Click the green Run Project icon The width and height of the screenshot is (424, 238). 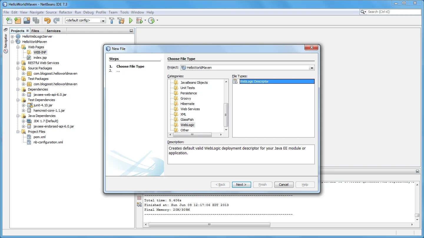coord(131,20)
